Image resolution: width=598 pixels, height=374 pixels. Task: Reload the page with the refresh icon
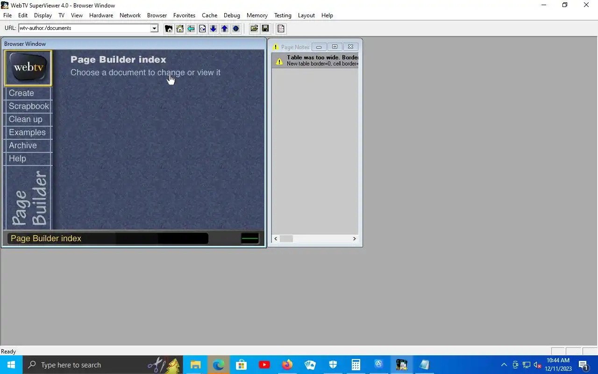(202, 29)
